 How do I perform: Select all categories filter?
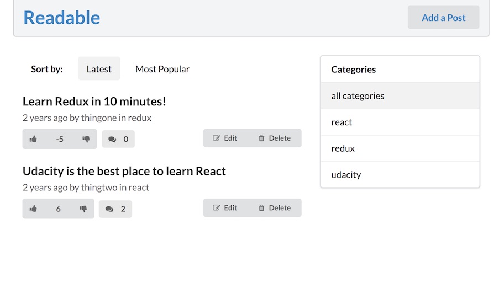coord(358,96)
